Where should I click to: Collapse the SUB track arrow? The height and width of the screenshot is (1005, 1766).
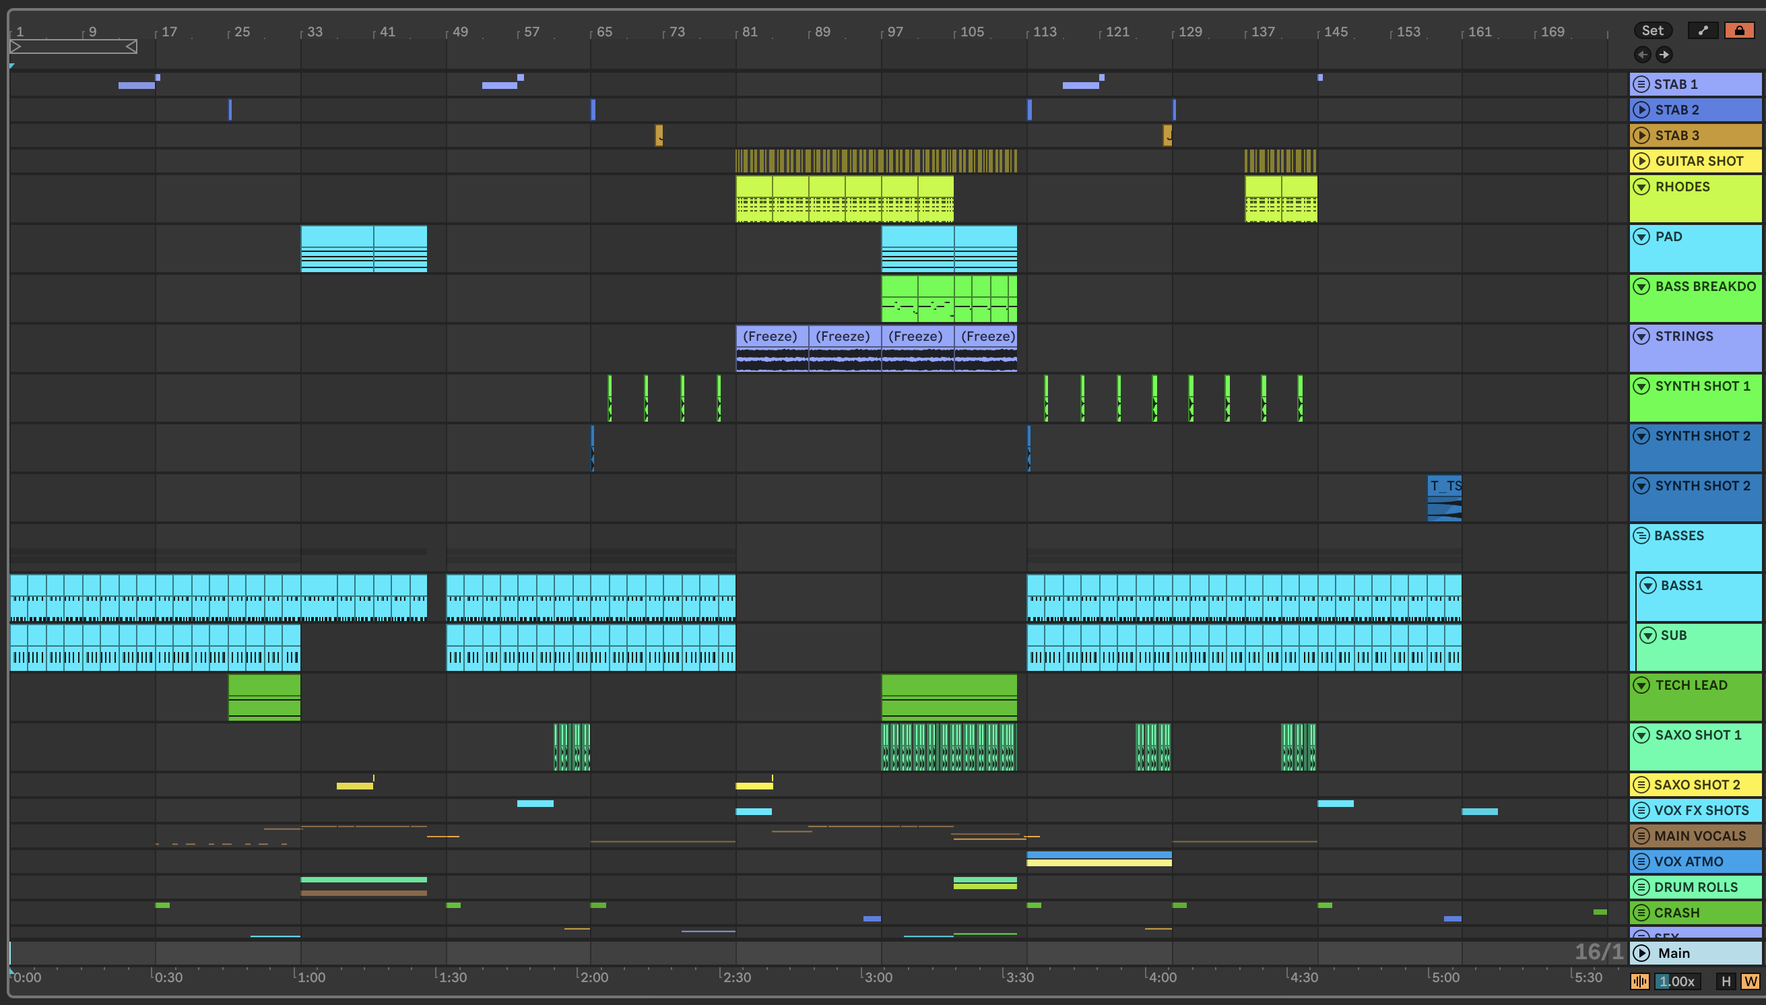click(1648, 635)
